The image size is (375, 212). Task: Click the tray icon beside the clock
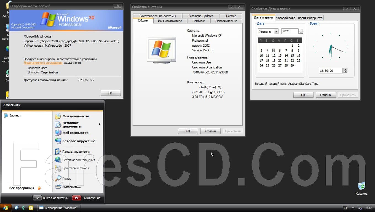coord(360,208)
